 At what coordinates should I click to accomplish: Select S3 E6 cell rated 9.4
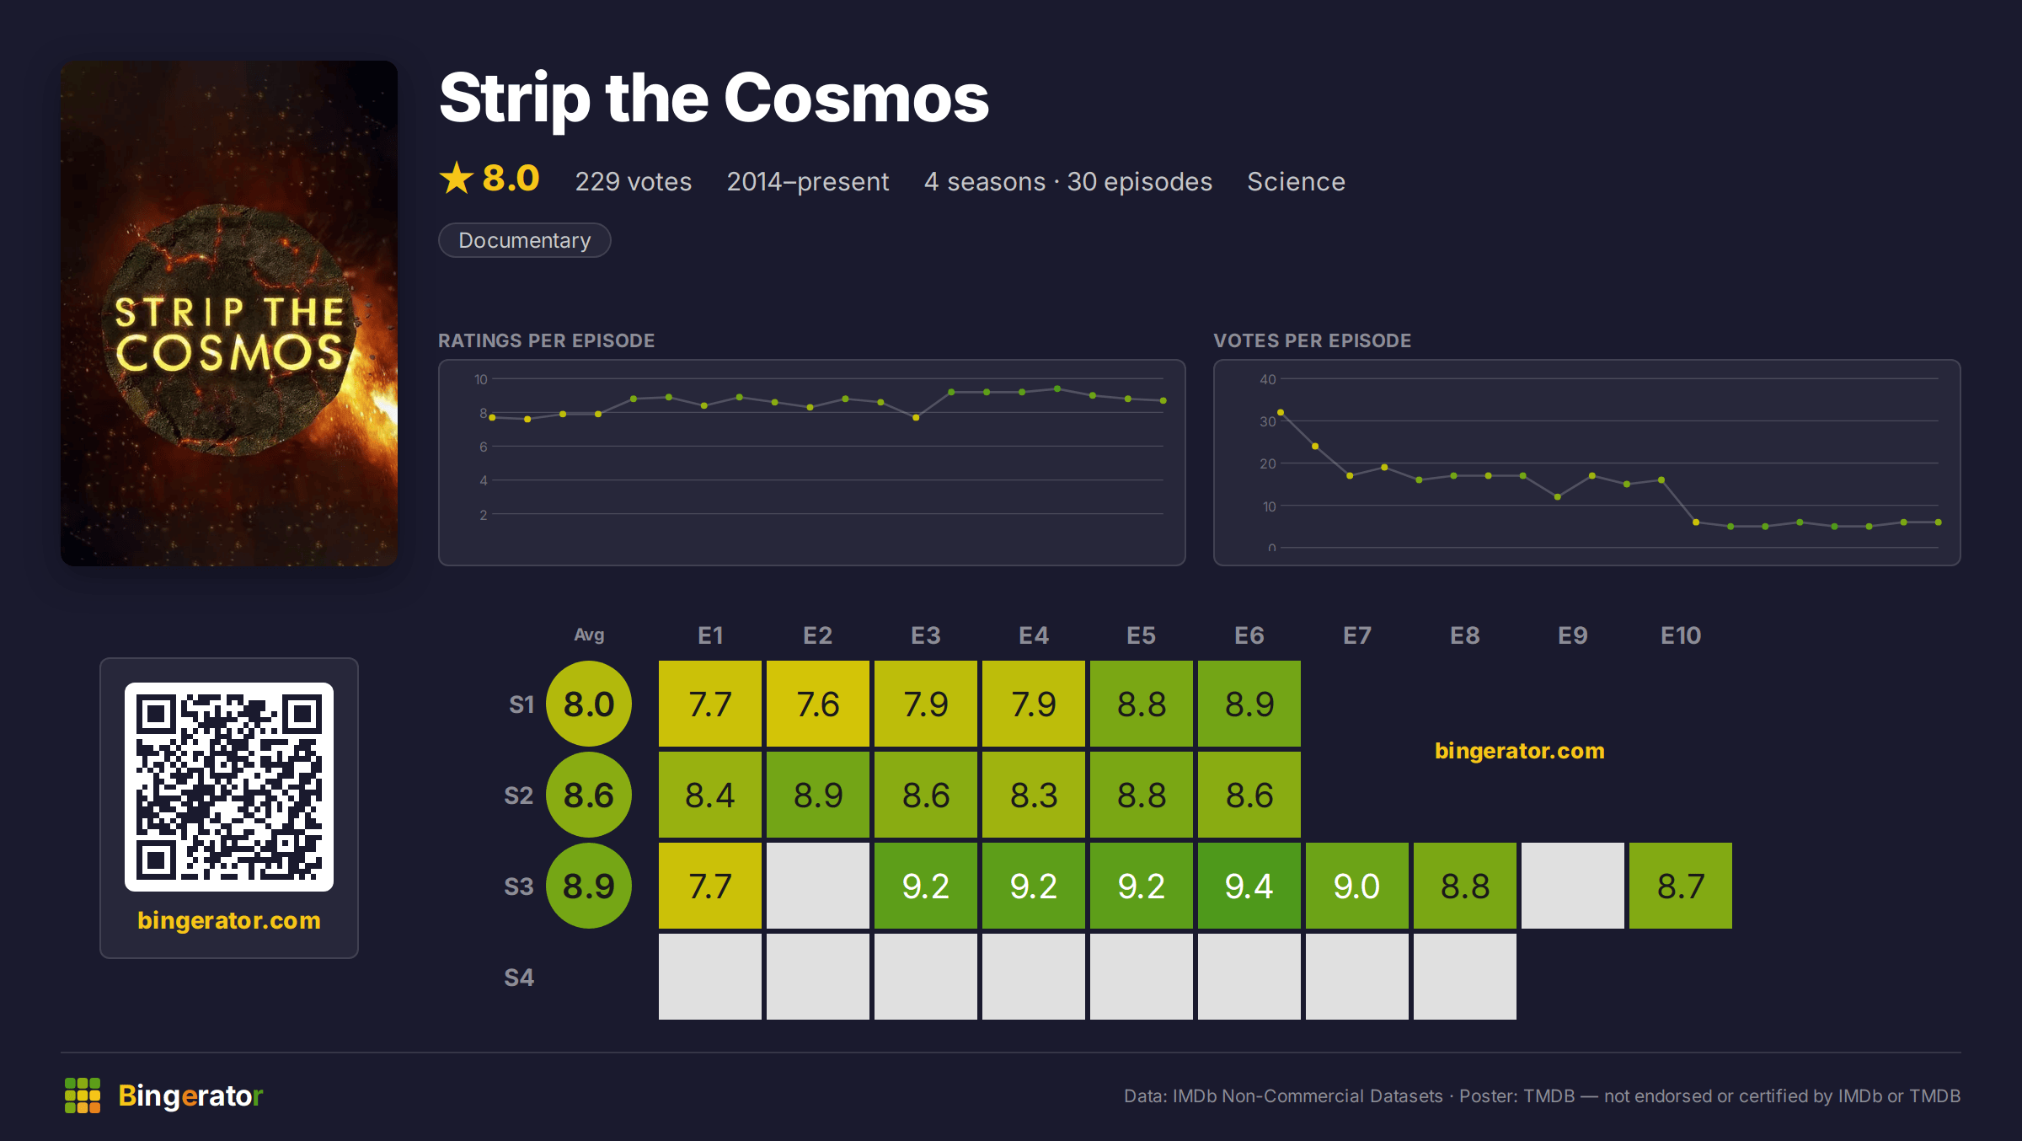pyautogui.click(x=1249, y=886)
